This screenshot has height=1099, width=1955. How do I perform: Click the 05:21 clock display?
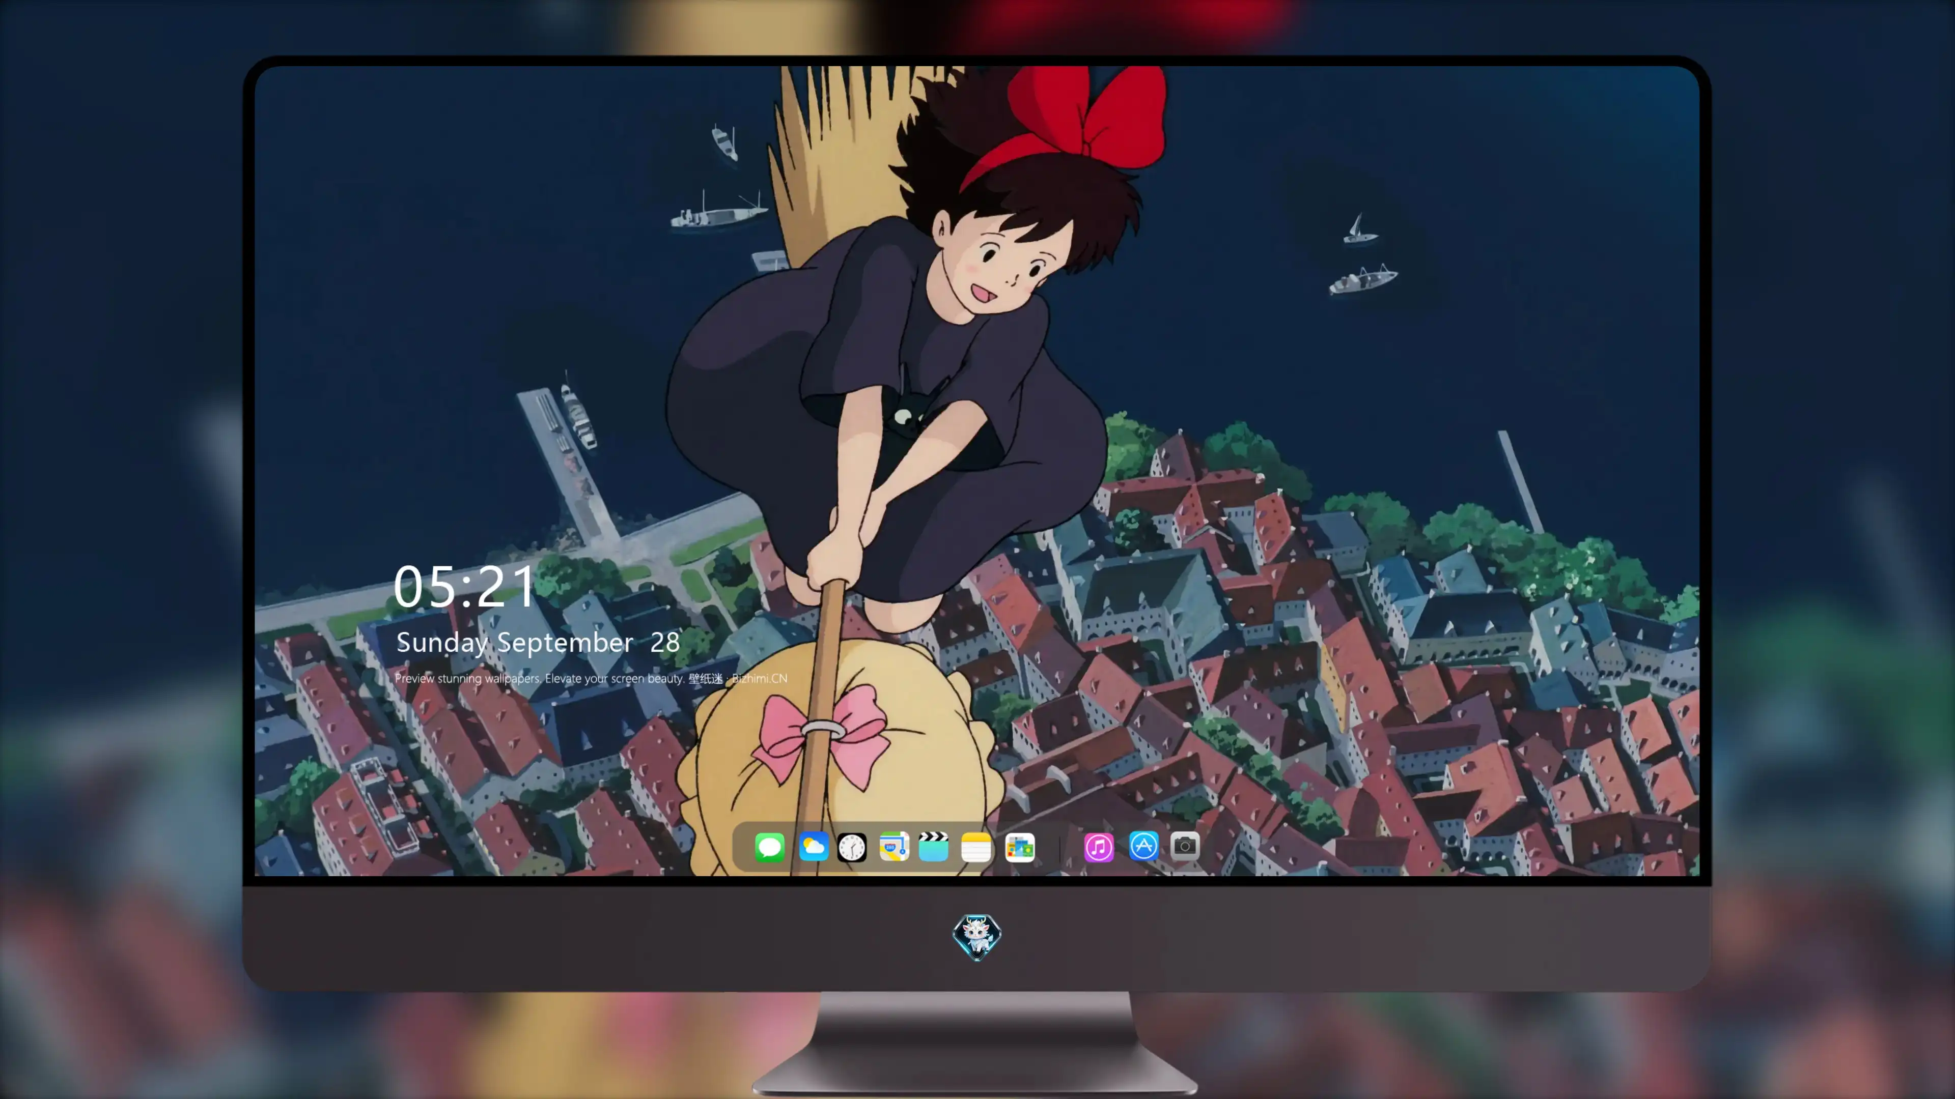(464, 586)
